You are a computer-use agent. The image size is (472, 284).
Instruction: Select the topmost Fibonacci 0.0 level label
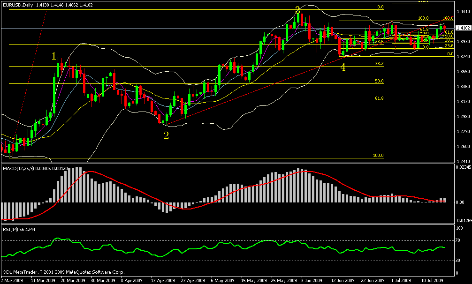click(380, 7)
